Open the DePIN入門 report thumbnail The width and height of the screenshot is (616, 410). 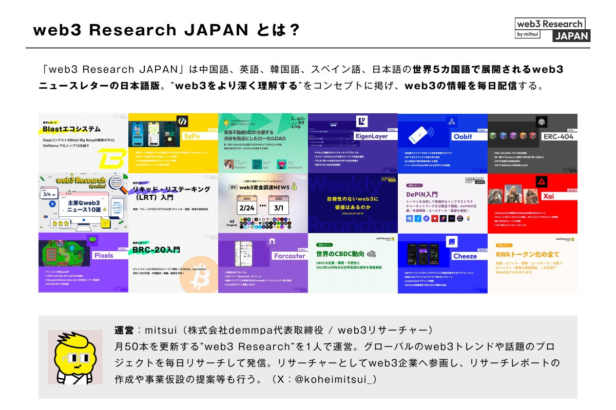(442, 203)
